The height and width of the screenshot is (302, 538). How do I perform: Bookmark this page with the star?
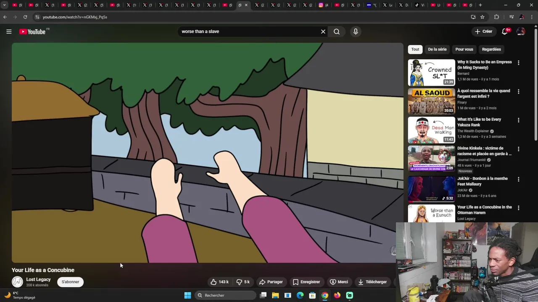(483, 17)
